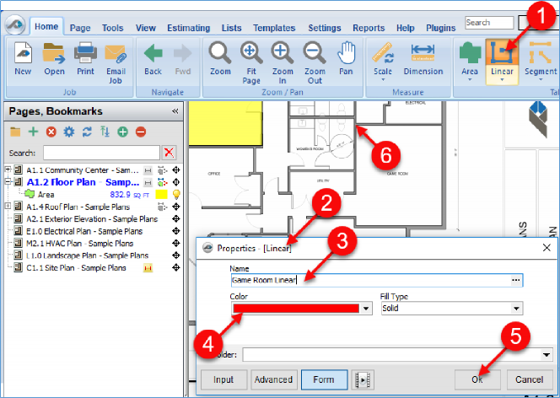560x398 pixels.
Task: Click scale marker icon on C1.1 Site Plan
Action: click(x=148, y=268)
